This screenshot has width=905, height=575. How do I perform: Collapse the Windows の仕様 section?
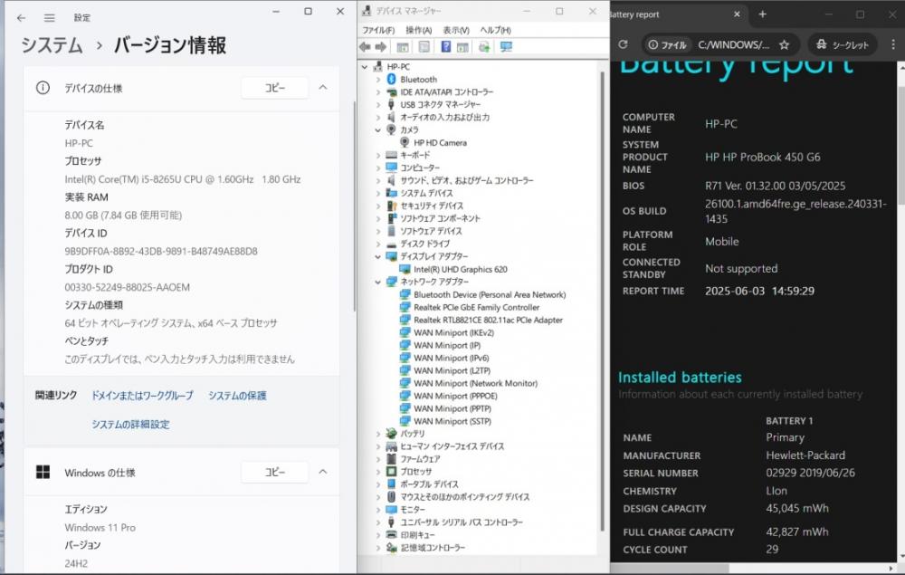[x=323, y=473]
